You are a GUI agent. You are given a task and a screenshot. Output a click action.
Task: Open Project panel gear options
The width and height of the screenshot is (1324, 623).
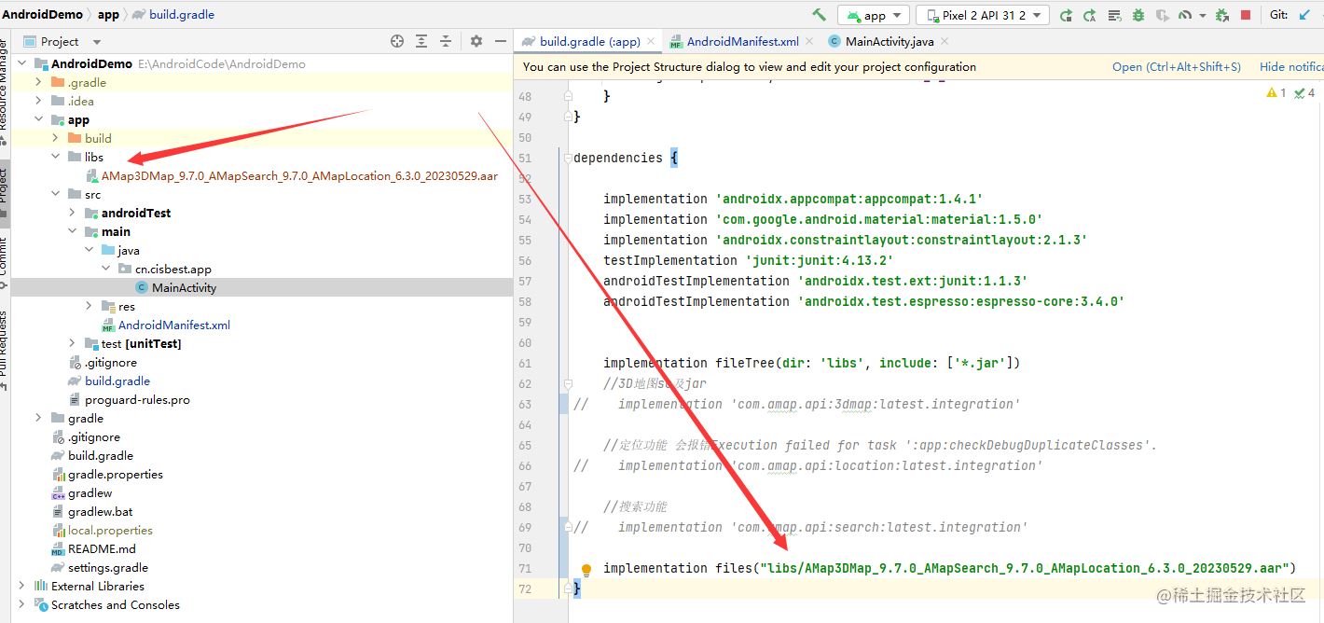pos(476,41)
